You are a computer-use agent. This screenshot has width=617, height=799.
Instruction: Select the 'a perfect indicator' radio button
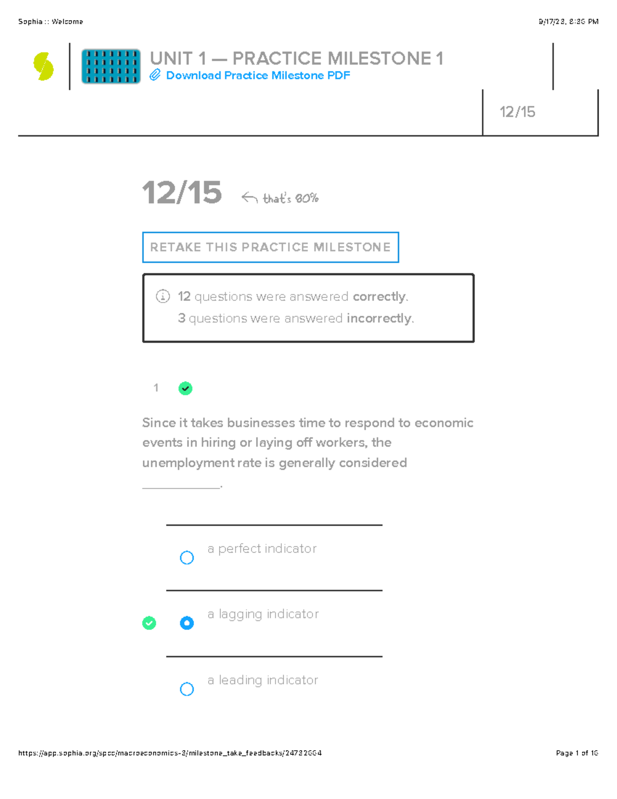[x=187, y=558]
